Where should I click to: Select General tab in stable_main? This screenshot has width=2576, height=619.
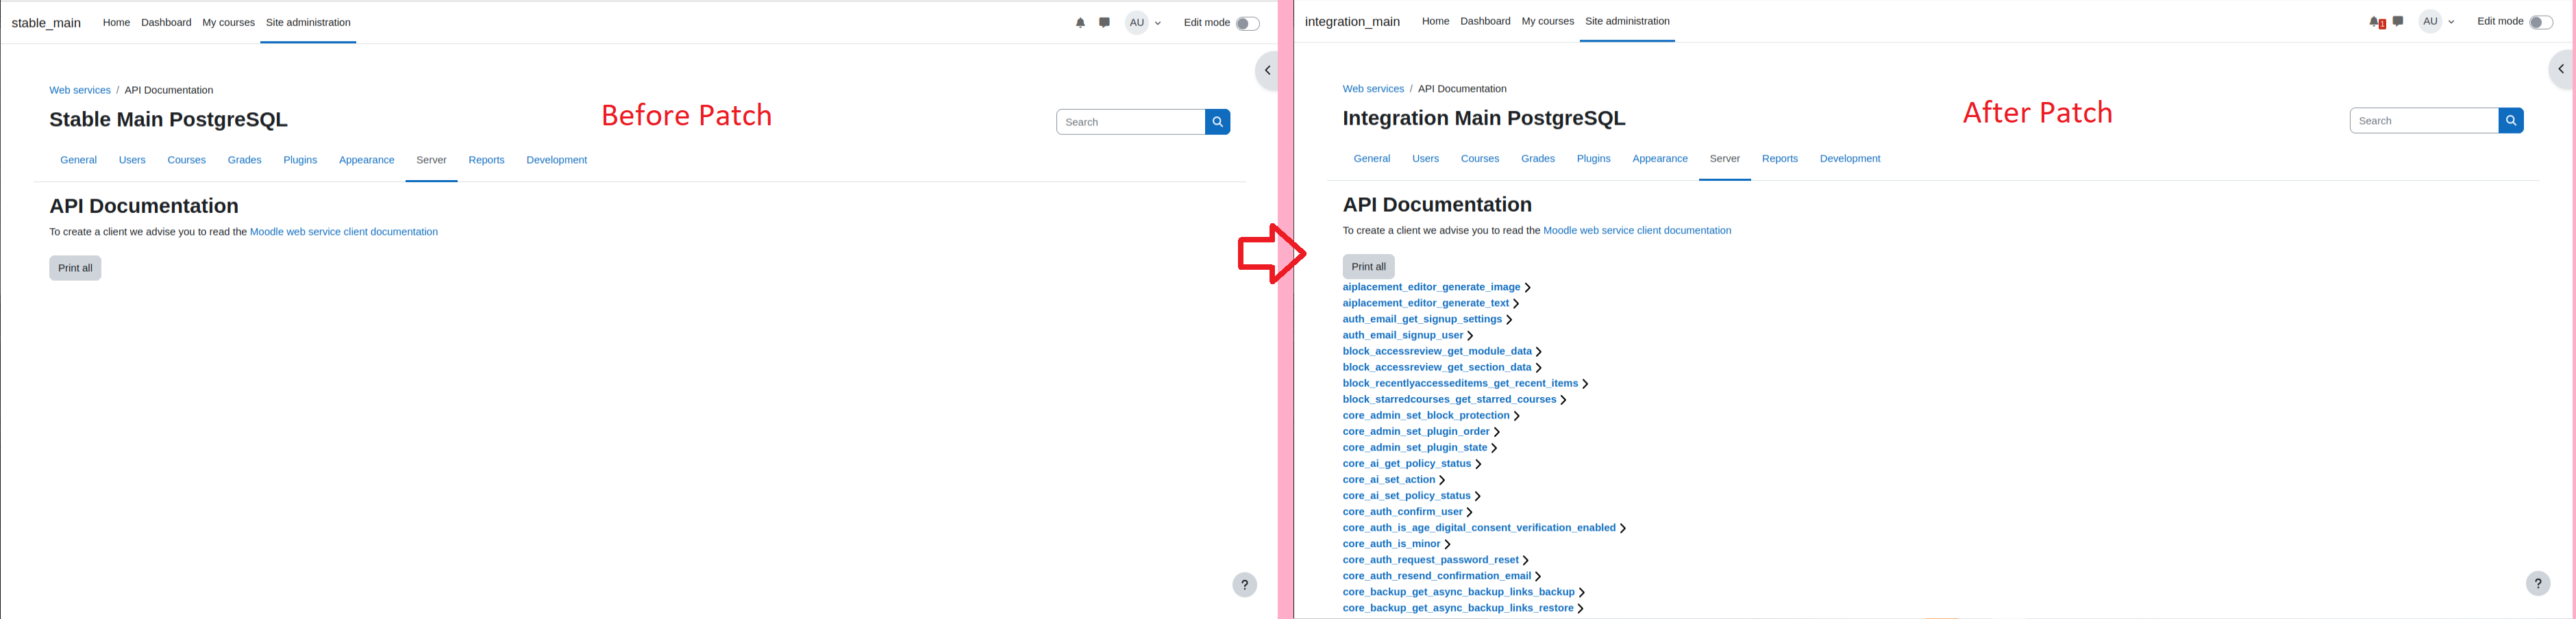point(78,160)
